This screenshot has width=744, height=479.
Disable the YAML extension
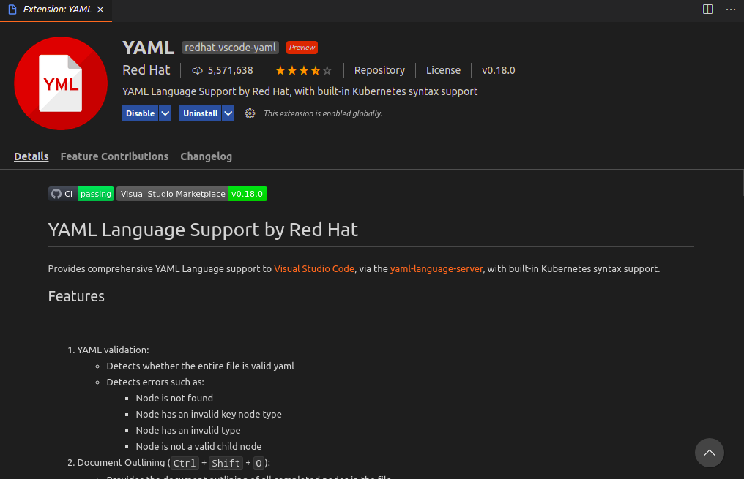pos(140,113)
